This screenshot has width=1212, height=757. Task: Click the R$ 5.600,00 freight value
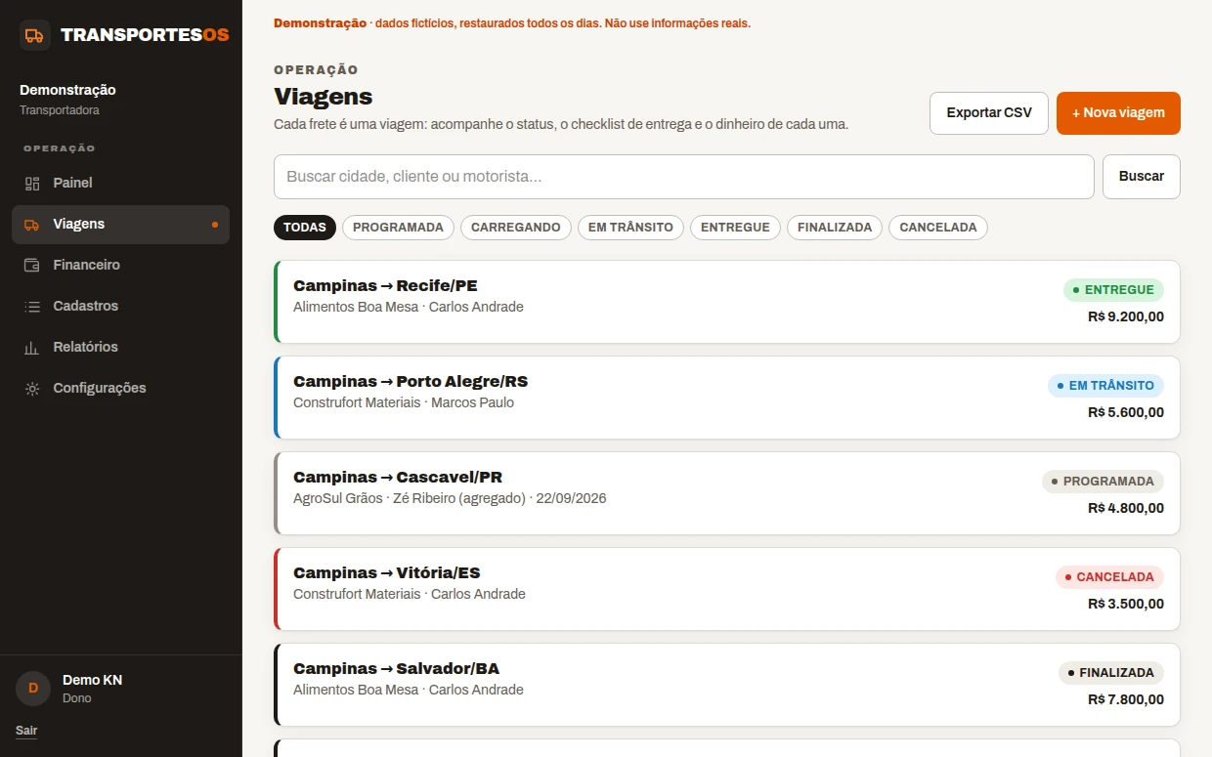(x=1126, y=412)
